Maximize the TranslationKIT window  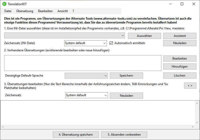182,4
